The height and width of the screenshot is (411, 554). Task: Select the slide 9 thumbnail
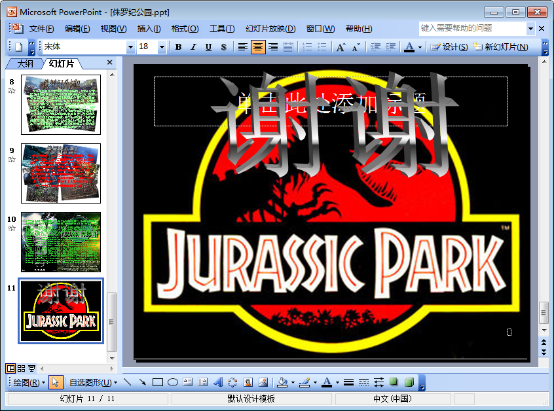[x=61, y=173]
